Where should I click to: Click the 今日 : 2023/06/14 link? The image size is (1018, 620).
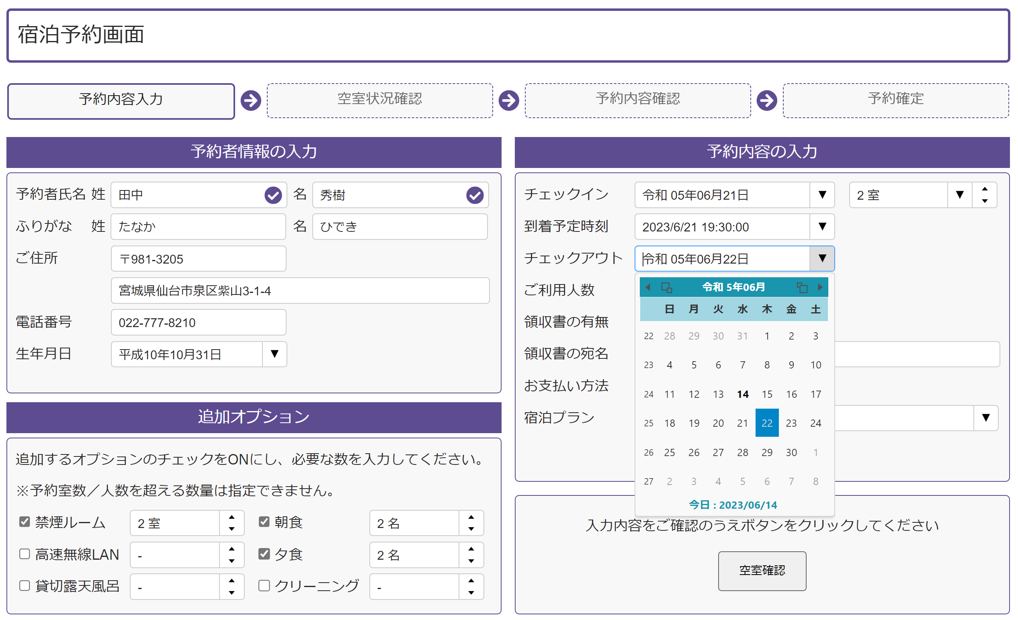pos(733,505)
